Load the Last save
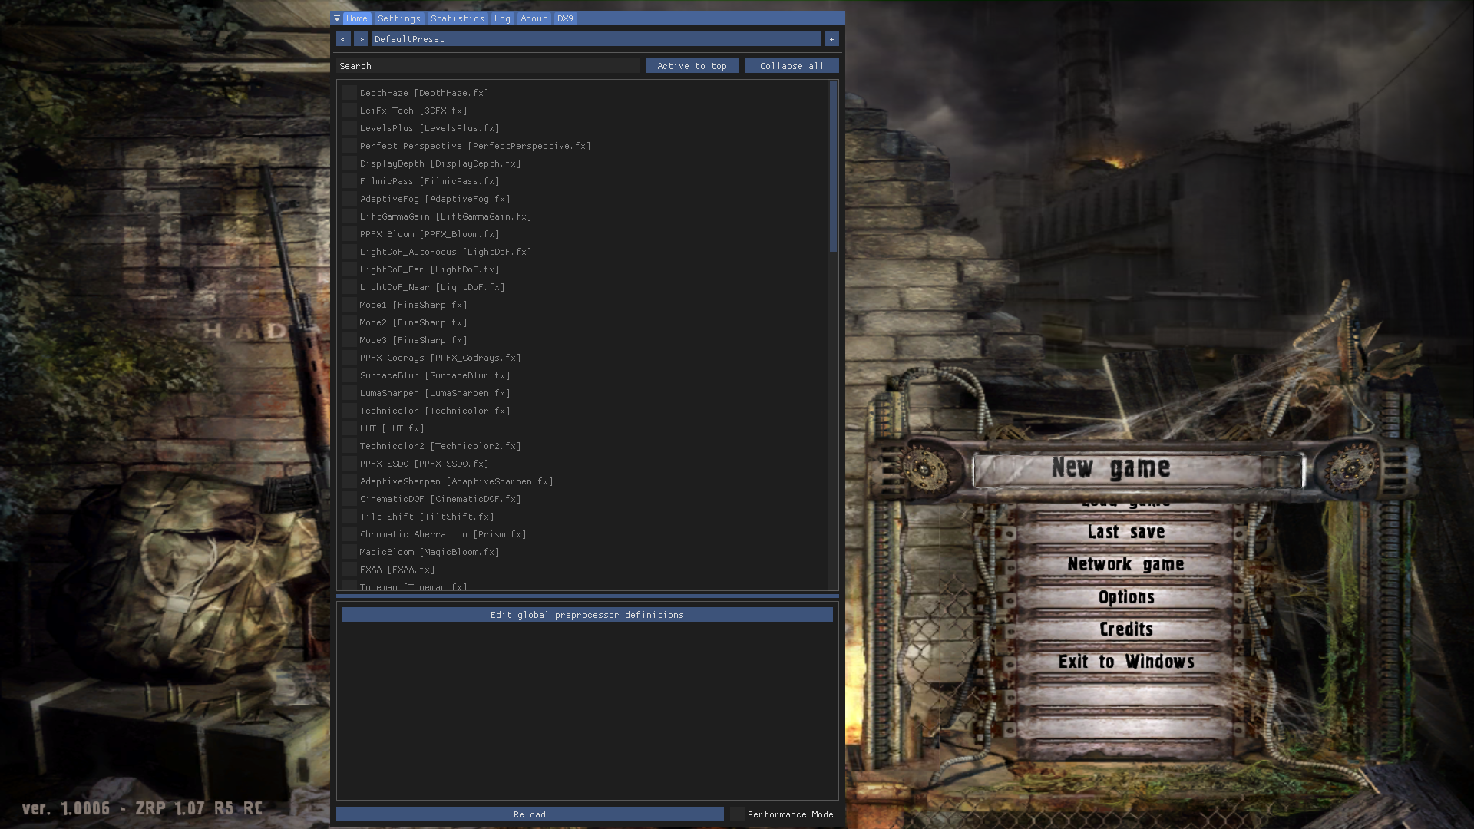1474x829 pixels. tap(1126, 532)
